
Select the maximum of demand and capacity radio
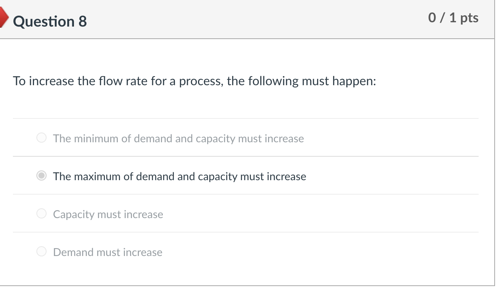coord(41,176)
